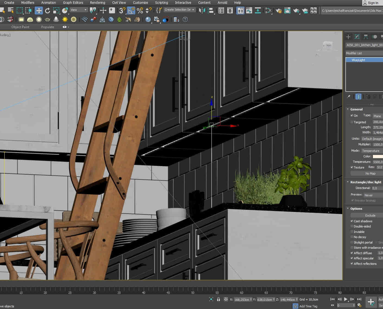Click the VRay dome light icon
Screen dimensions: 383x309
click(x=30, y=19)
